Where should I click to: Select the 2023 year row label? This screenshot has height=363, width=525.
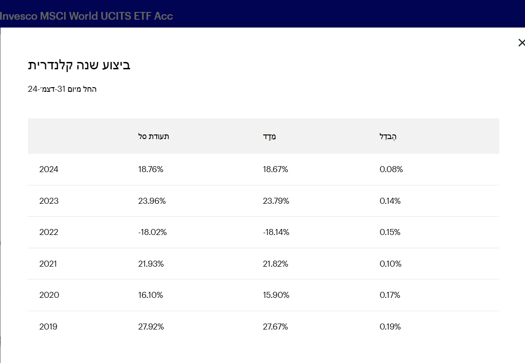point(49,201)
